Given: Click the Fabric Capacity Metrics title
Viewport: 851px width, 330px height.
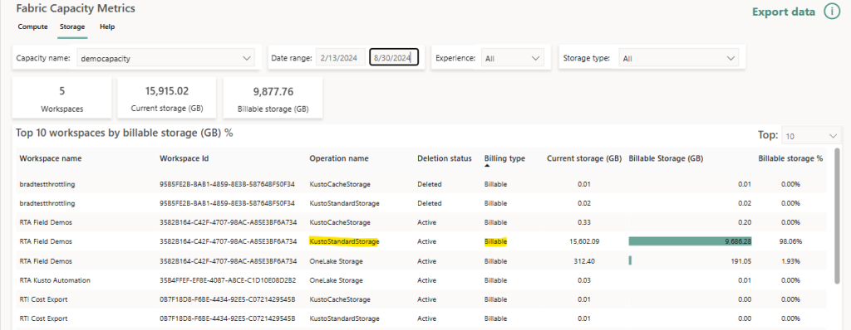Looking at the screenshot, I should 76,8.
